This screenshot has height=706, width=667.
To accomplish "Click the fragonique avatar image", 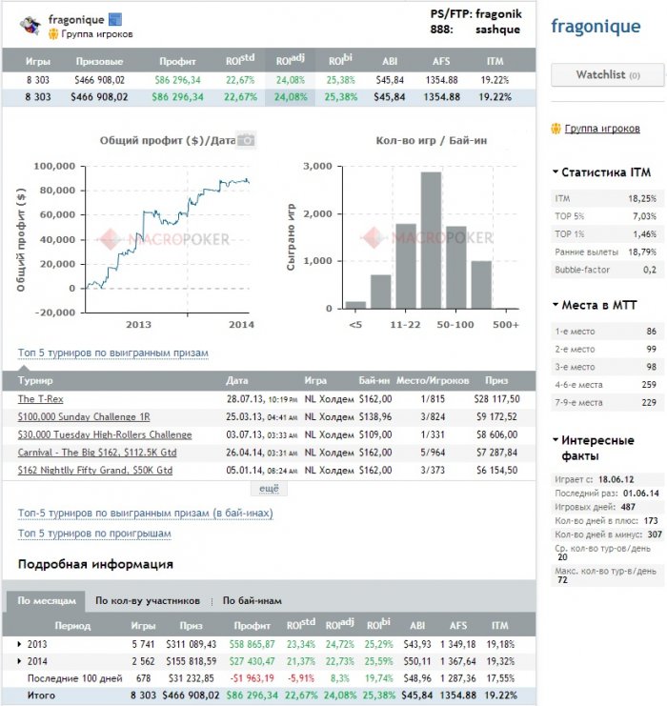I will [x=30, y=26].
